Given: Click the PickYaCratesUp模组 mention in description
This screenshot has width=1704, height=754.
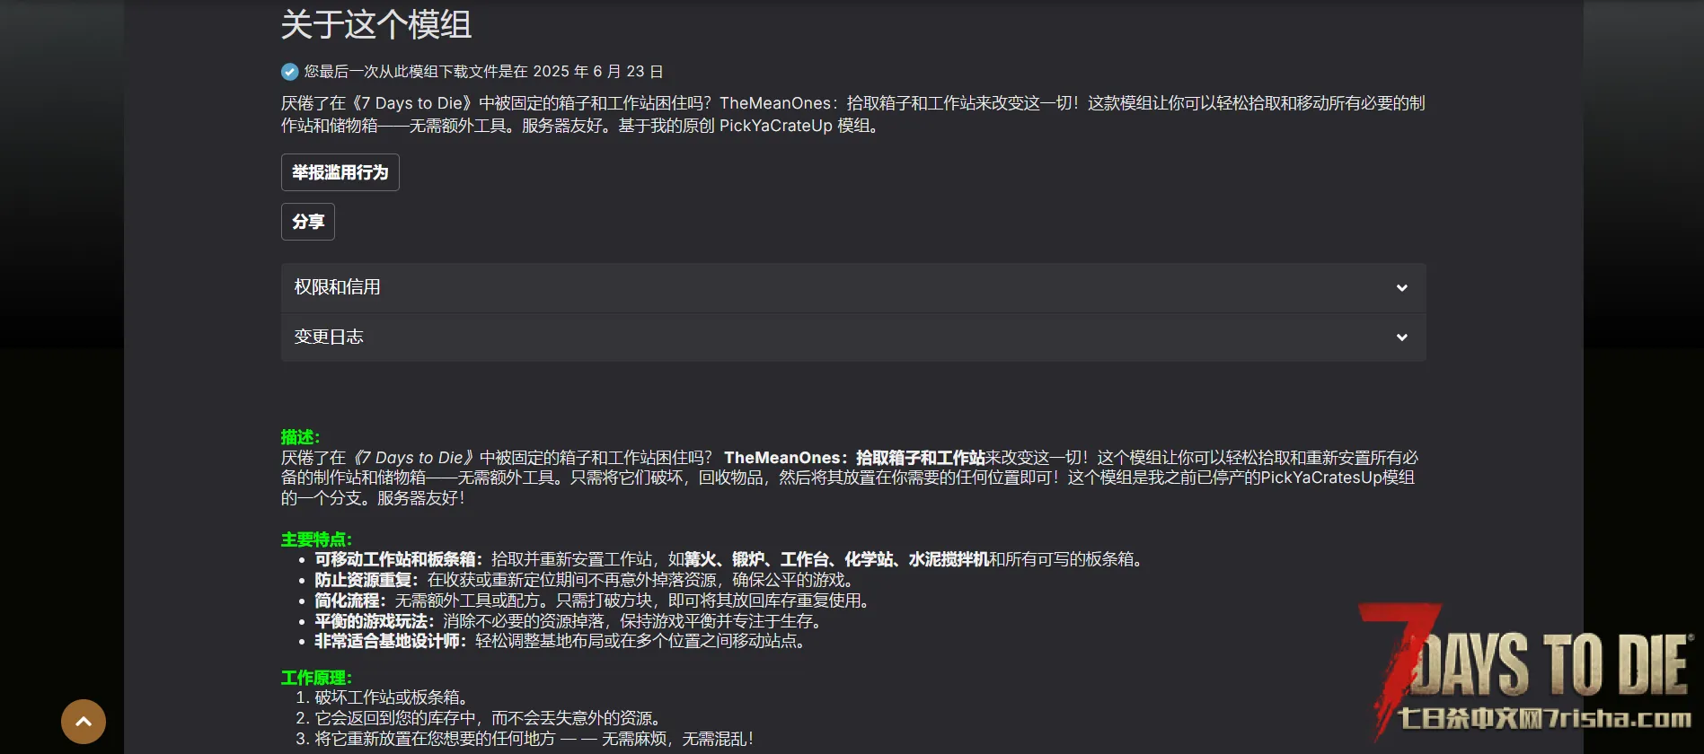Looking at the screenshot, I should pos(1338,478).
